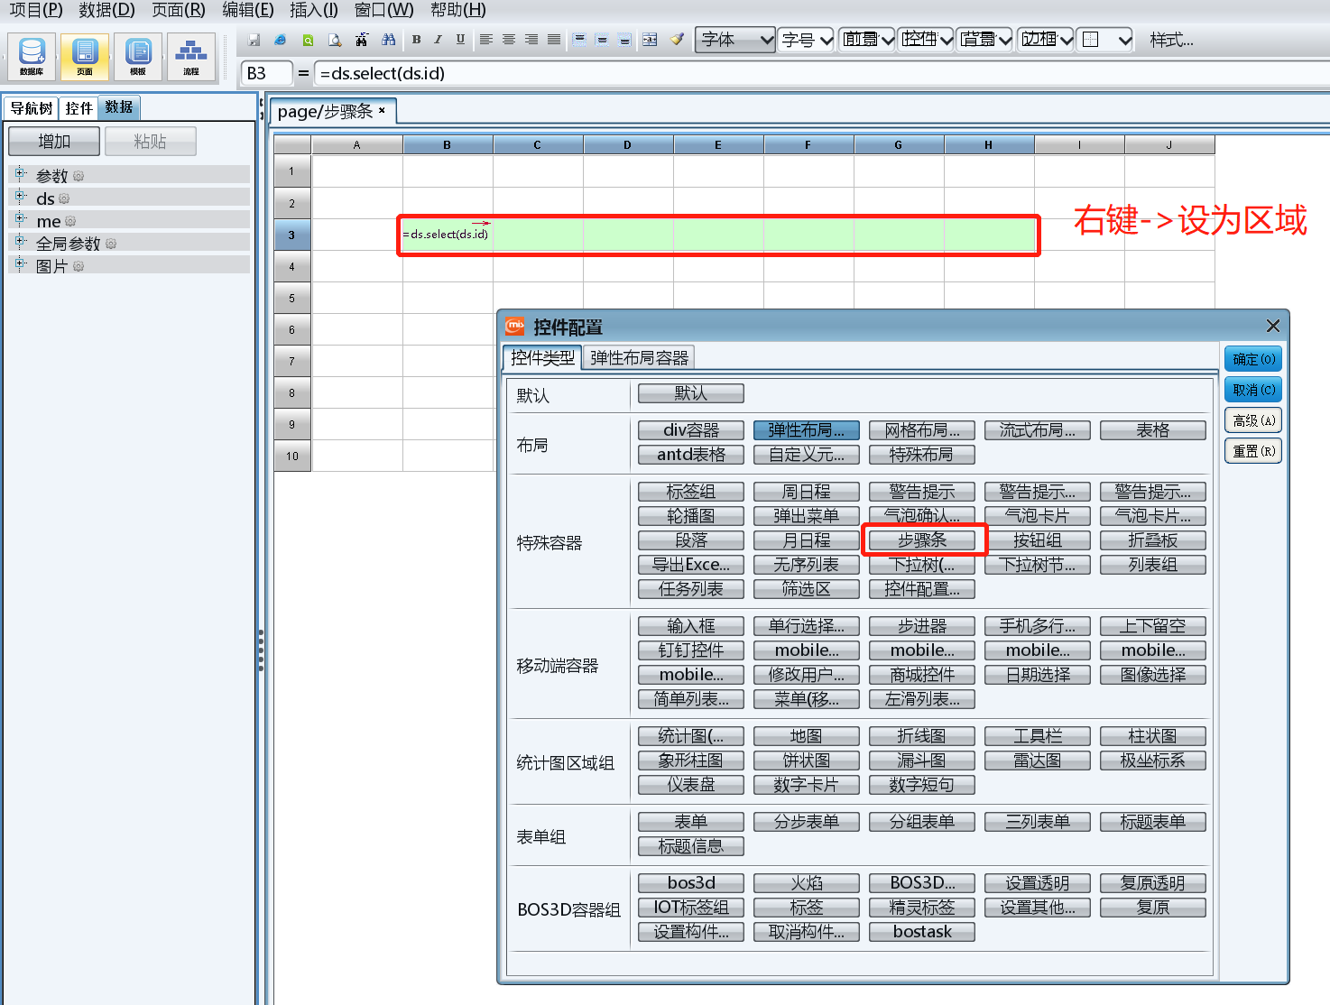Switch to the 导航树 tab
Viewport: 1330px width, 1005px height.
[32, 108]
